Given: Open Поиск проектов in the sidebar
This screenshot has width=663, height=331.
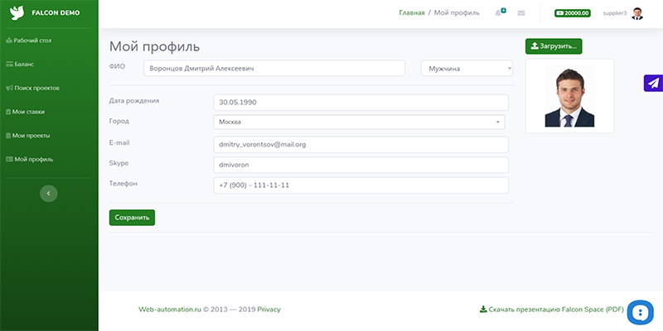Looking at the screenshot, I should pos(36,88).
